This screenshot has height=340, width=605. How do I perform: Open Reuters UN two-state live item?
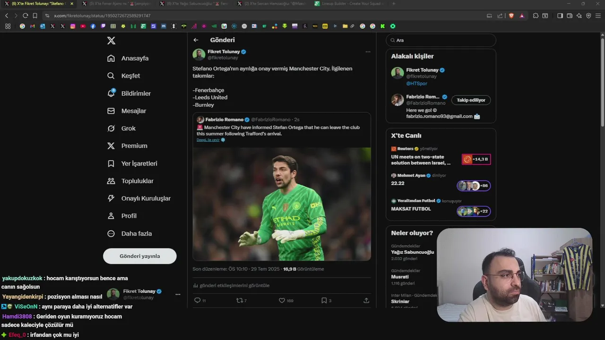[x=441, y=156]
